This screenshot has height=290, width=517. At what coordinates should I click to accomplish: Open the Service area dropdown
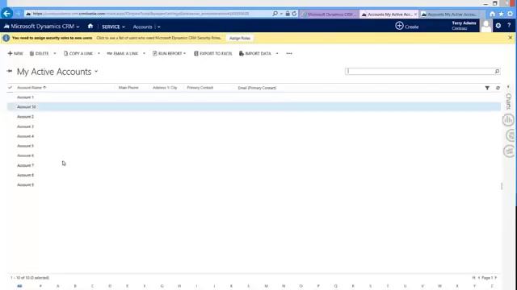[113, 27]
